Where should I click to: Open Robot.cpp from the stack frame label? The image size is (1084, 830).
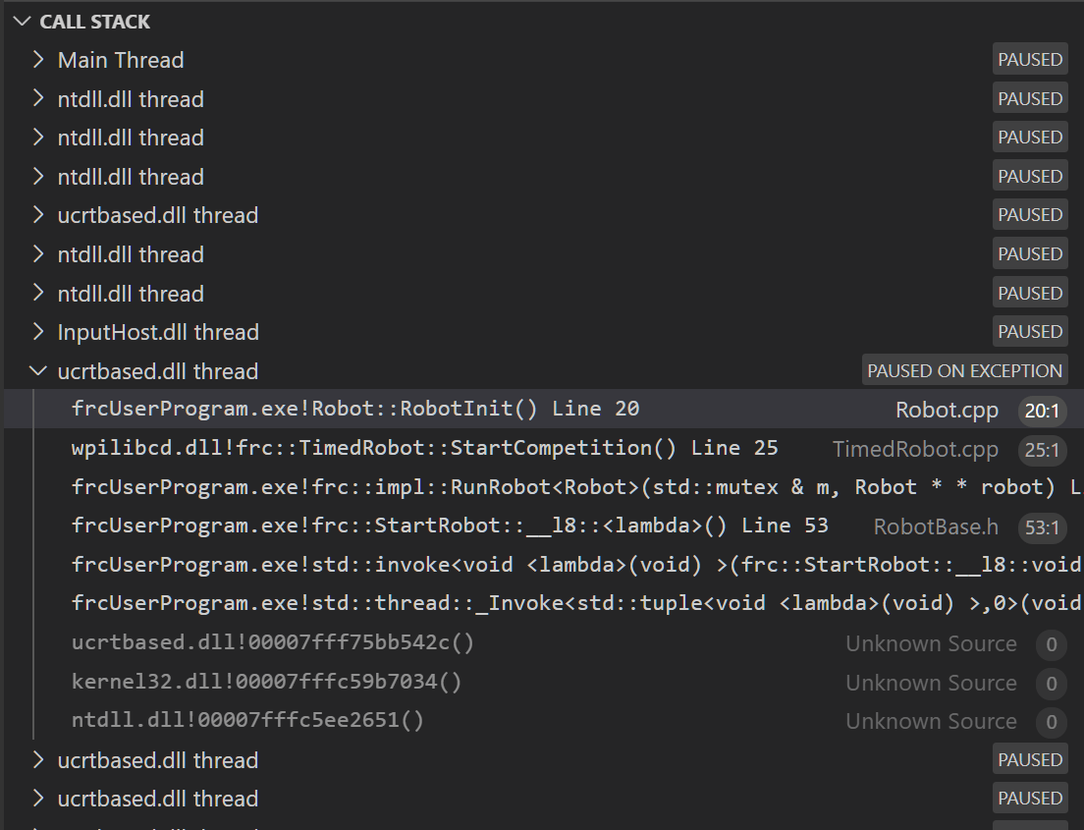(947, 410)
